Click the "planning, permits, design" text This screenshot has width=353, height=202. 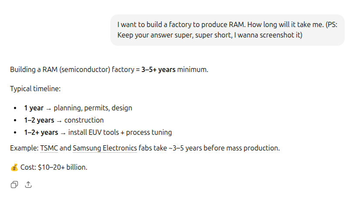[93, 108]
